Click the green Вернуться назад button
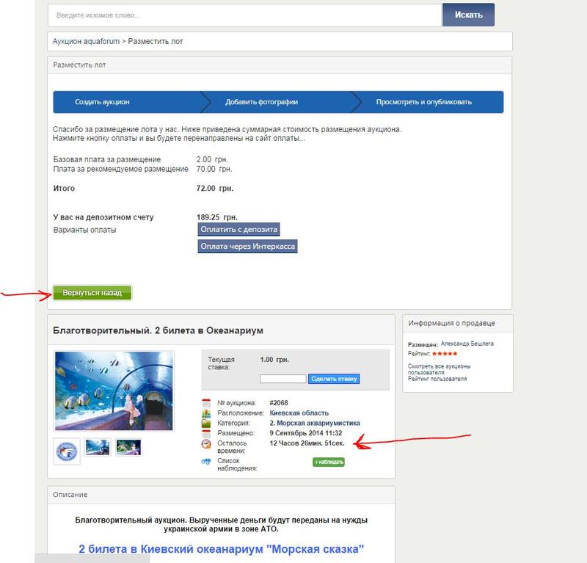 point(92,293)
